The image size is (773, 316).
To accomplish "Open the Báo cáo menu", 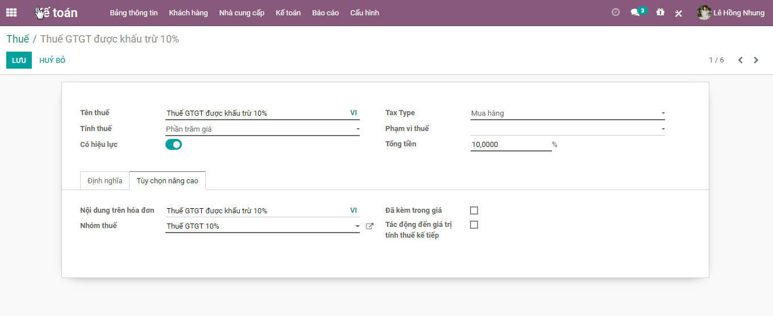I will tap(325, 12).
